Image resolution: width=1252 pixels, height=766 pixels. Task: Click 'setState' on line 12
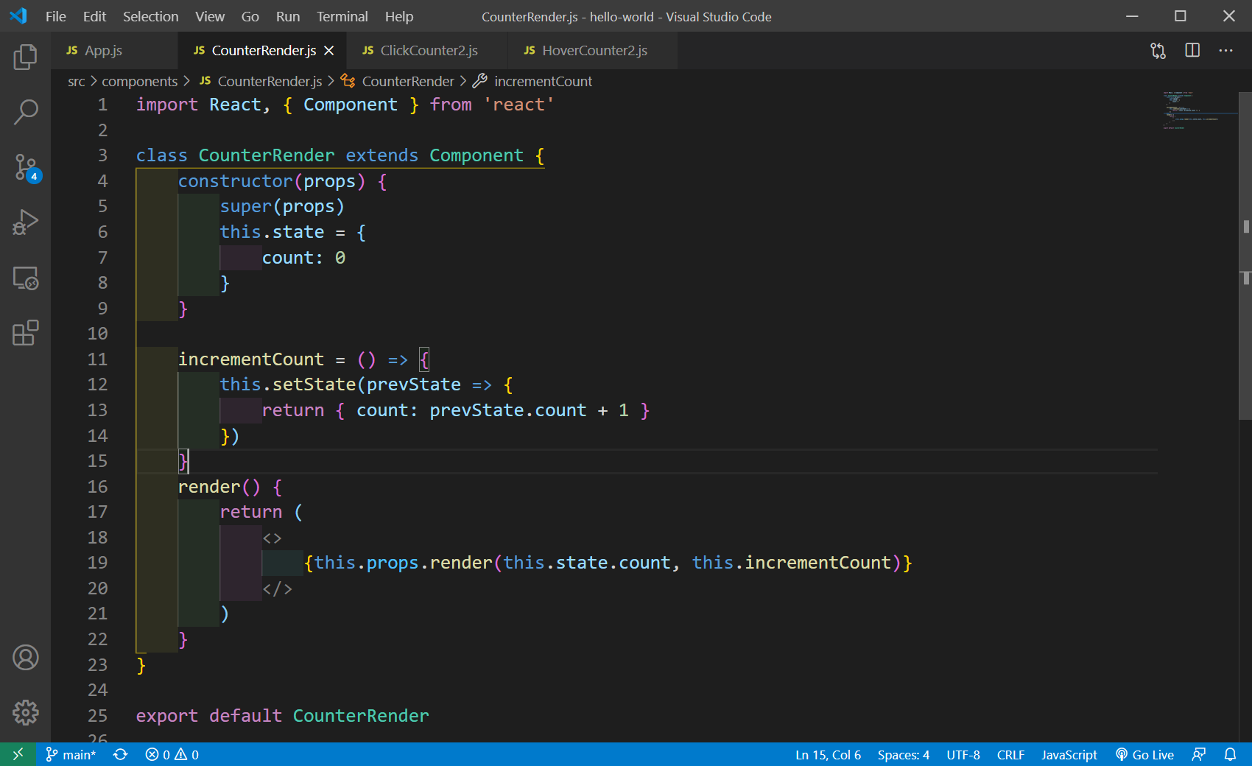[314, 384]
